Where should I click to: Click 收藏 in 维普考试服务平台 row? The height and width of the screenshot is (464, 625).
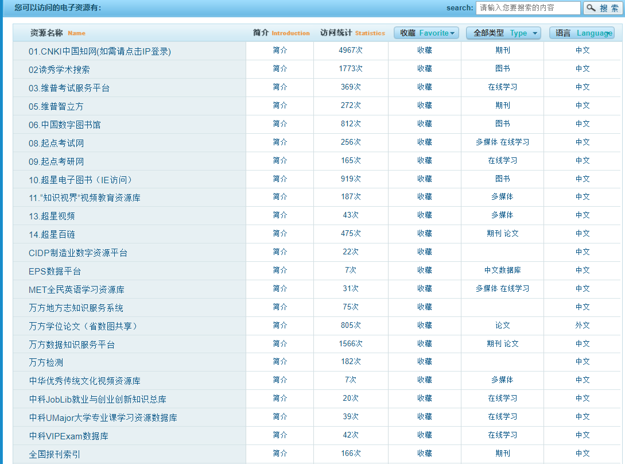(x=425, y=87)
